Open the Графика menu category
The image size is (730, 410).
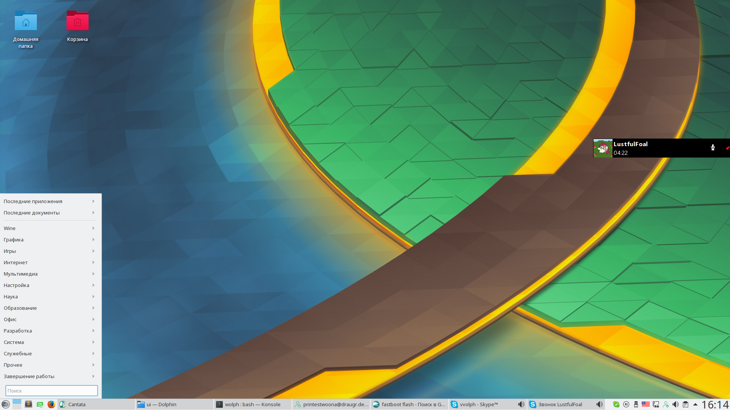[x=49, y=240]
